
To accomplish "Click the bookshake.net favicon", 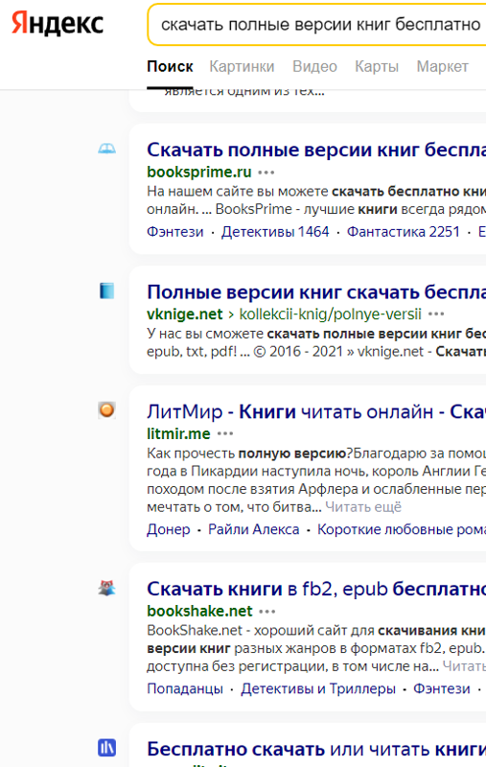I will [106, 588].
